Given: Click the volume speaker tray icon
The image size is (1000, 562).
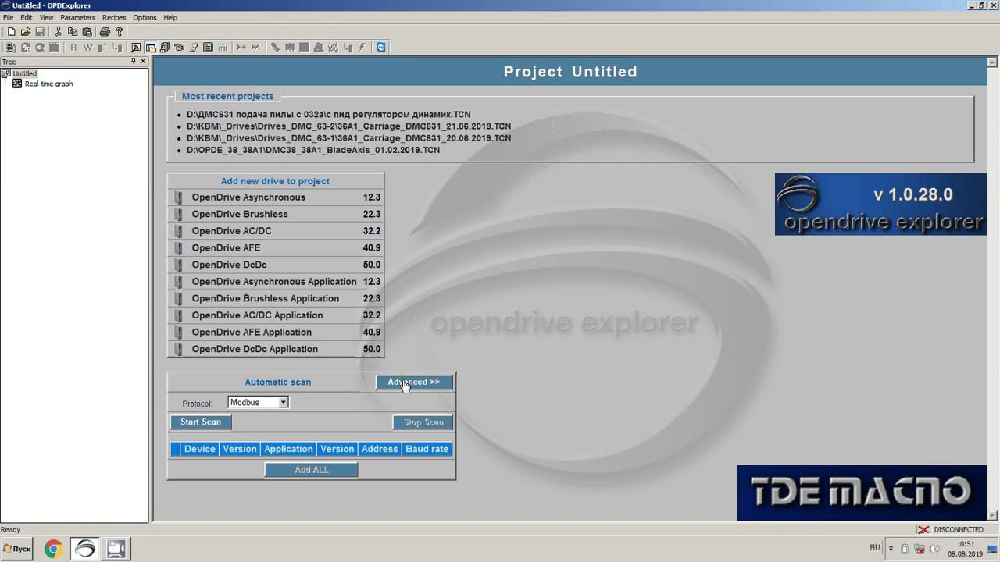Looking at the screenshot, I should 934,549.
